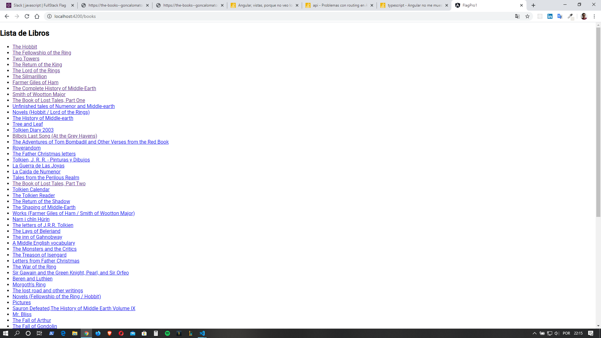Viewport: 601px width, 338px height.
Task: Reload the localhost books page
Action: [27, 16]
